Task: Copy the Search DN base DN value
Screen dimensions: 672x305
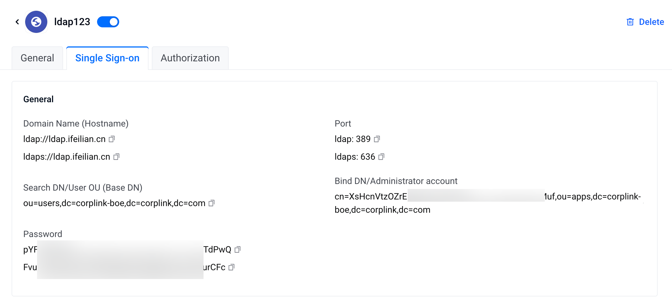Action: [212, 203]
